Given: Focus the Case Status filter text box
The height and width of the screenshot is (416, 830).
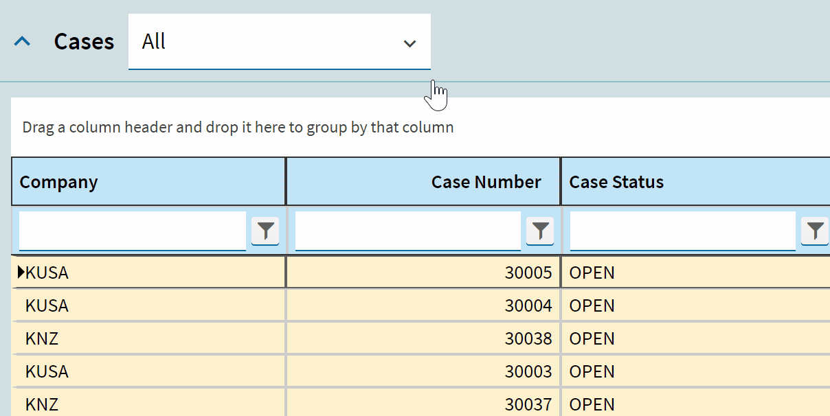Looking at the screenshot, I should pyautogui.click(x=682, y=231).
